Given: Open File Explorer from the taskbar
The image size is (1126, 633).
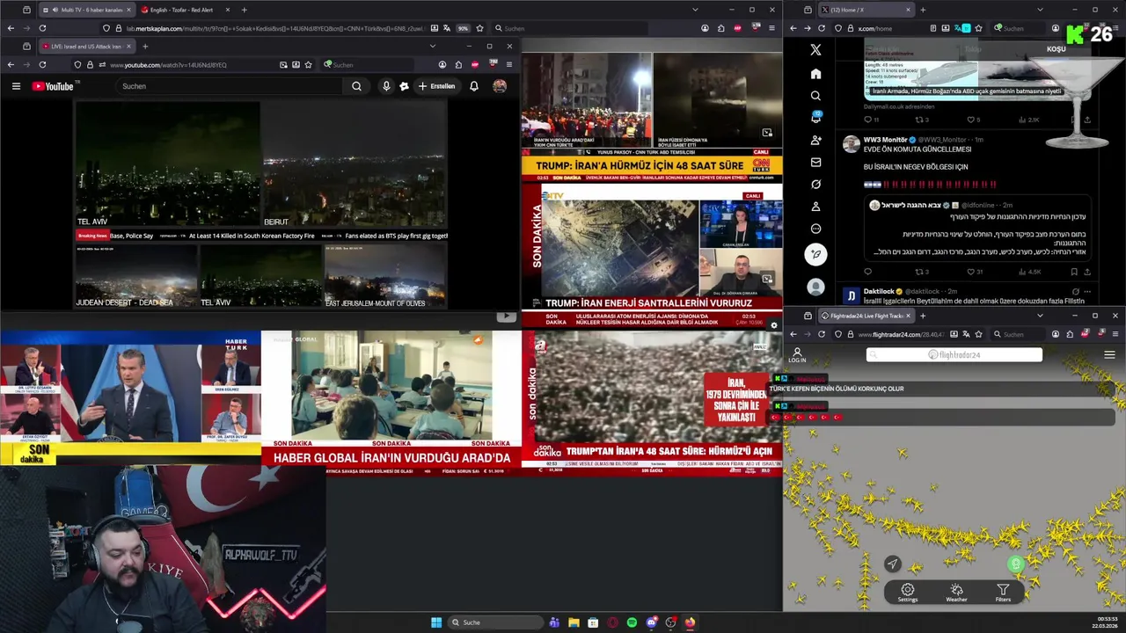Looking at the screenshot, I should [x=574, y=622].
